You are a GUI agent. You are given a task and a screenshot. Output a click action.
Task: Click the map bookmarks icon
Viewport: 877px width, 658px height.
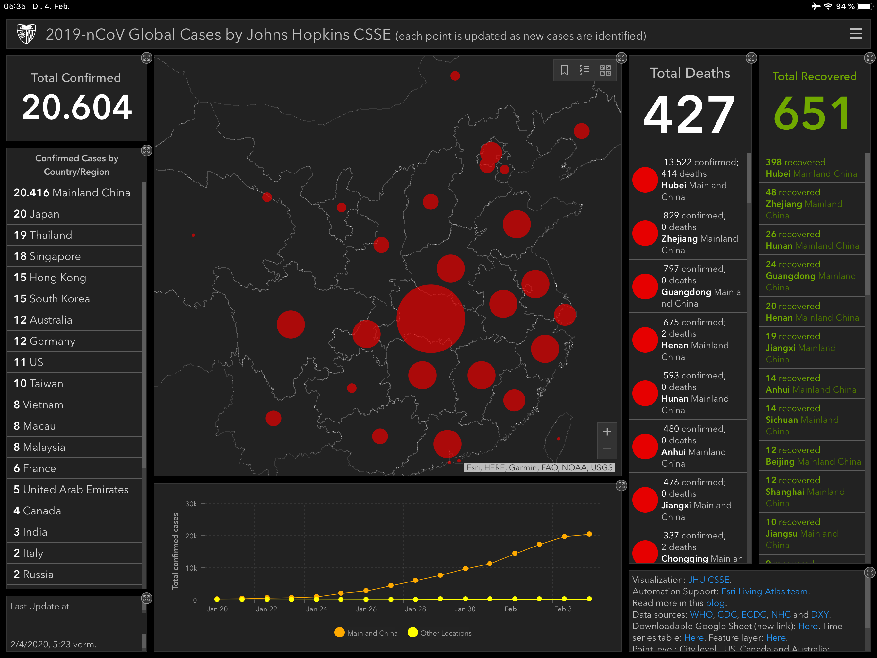tap(564, 70)
